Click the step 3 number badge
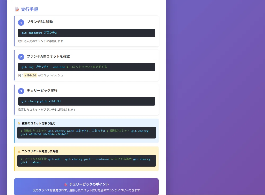The image size is (265, 195). 21,91
